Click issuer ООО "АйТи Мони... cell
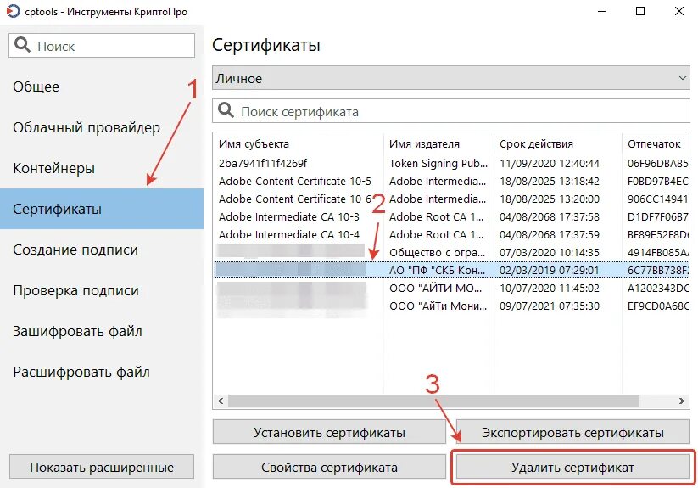 coord(438,306)
